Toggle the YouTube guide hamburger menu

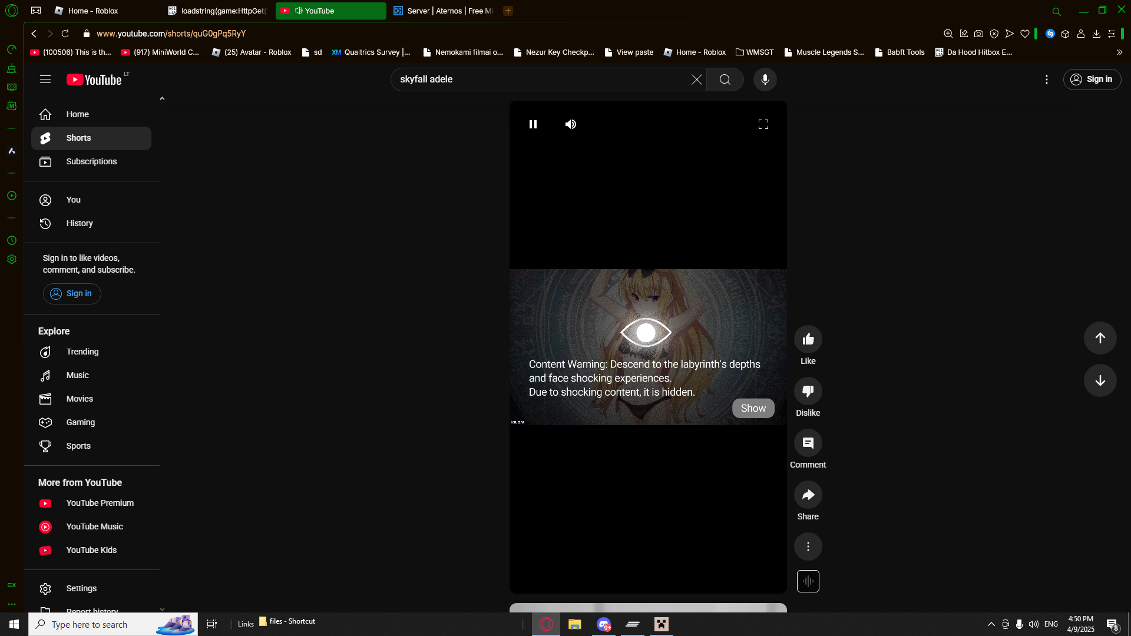45,79
